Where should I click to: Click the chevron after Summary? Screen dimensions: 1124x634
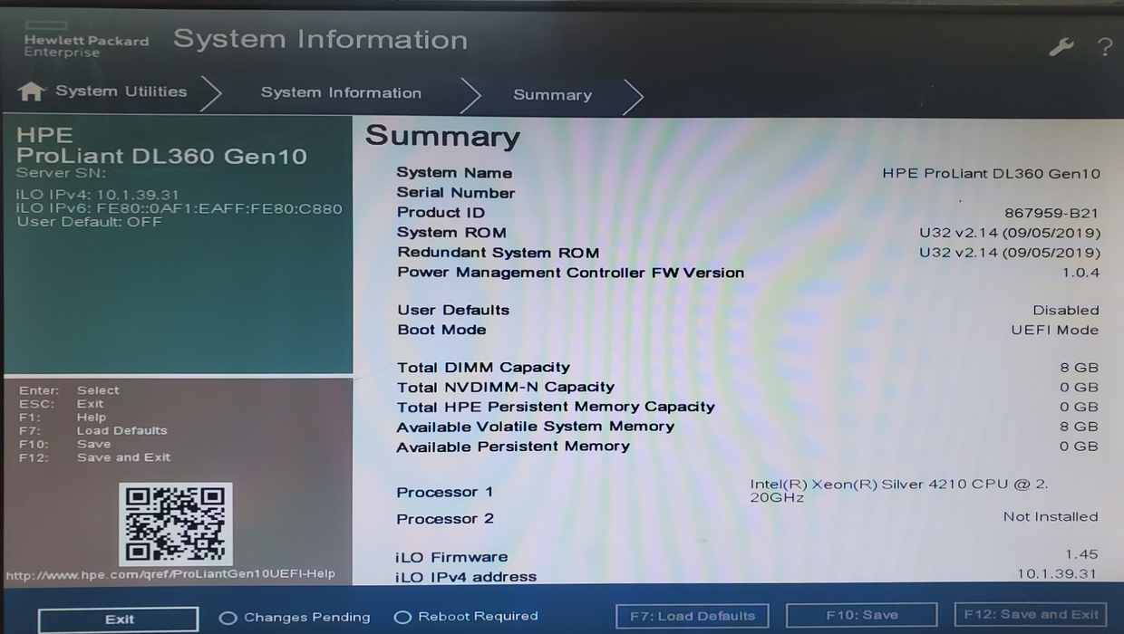(633, 94)
